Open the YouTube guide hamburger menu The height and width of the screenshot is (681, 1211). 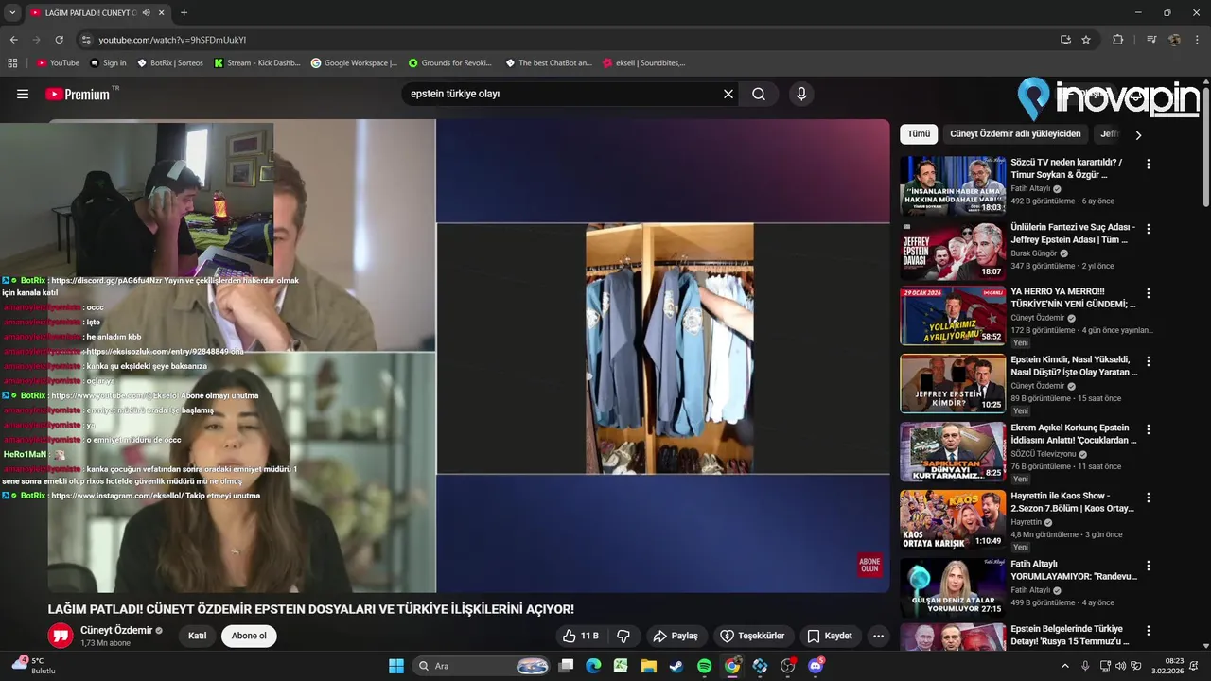click(x=23, y=94)
